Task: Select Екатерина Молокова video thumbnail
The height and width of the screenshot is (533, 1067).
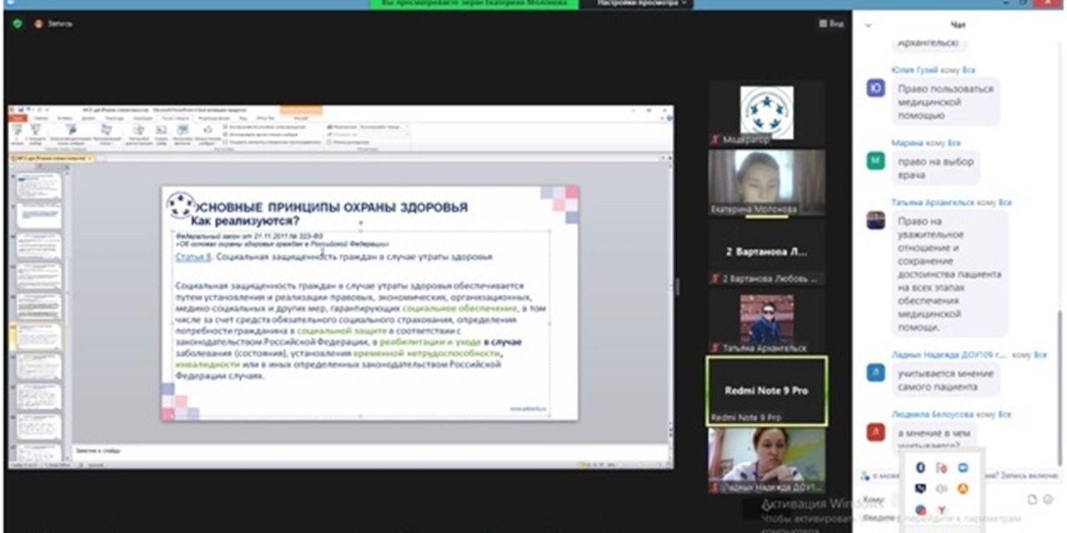Action: pyautogui.click(x=766, y=182)
